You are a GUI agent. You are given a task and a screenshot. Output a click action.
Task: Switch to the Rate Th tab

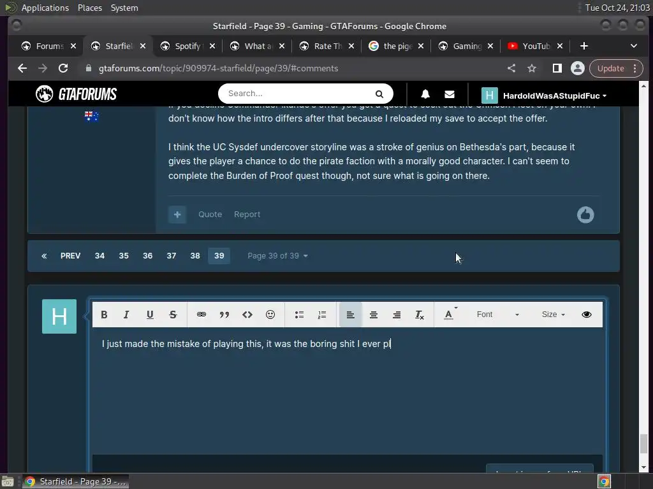click(327, 46)
